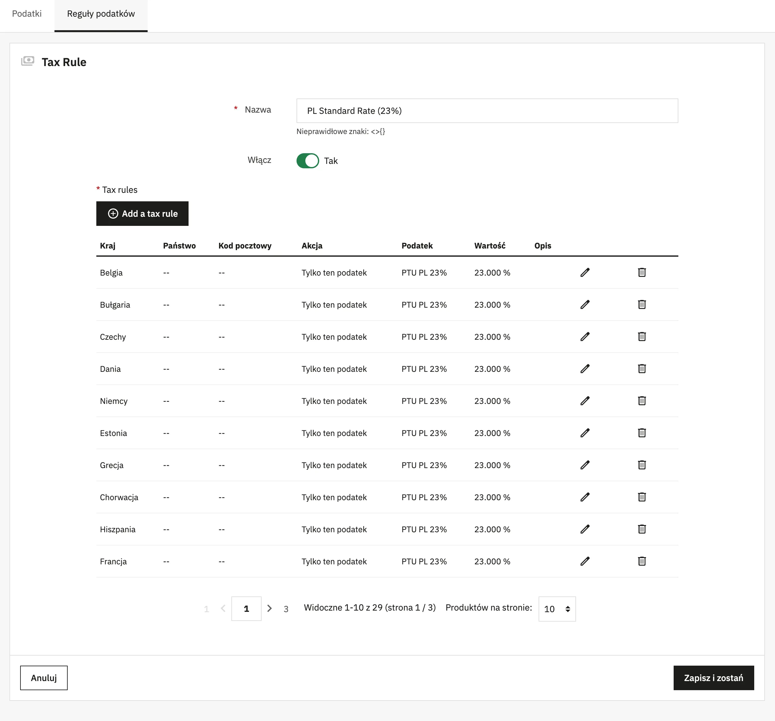Delete the Grecja tax rule
The width and height of the screenshot is (775, 721).
[x=642, y=465]
